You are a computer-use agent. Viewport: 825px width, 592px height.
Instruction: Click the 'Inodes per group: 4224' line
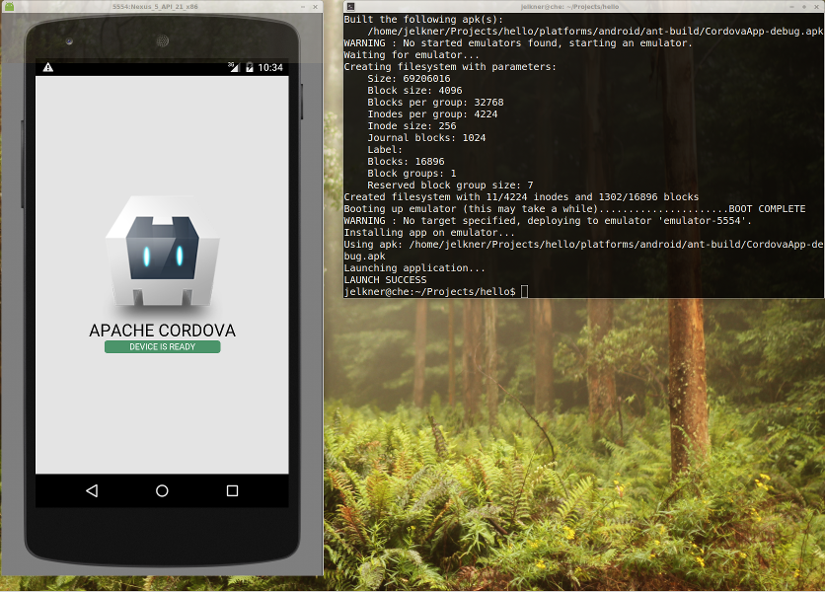point(432,114)
